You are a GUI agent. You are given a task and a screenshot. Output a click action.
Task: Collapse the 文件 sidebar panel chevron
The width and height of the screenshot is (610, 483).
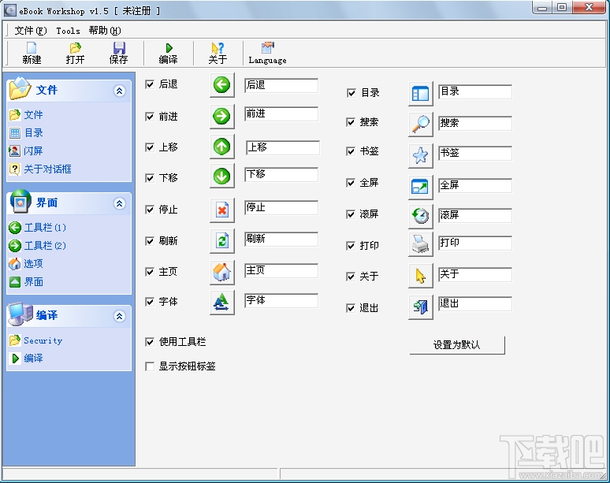(120, 91)
